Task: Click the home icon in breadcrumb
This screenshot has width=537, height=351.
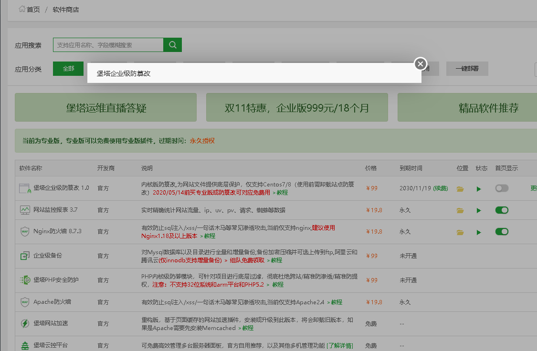Action: [22, 9]
